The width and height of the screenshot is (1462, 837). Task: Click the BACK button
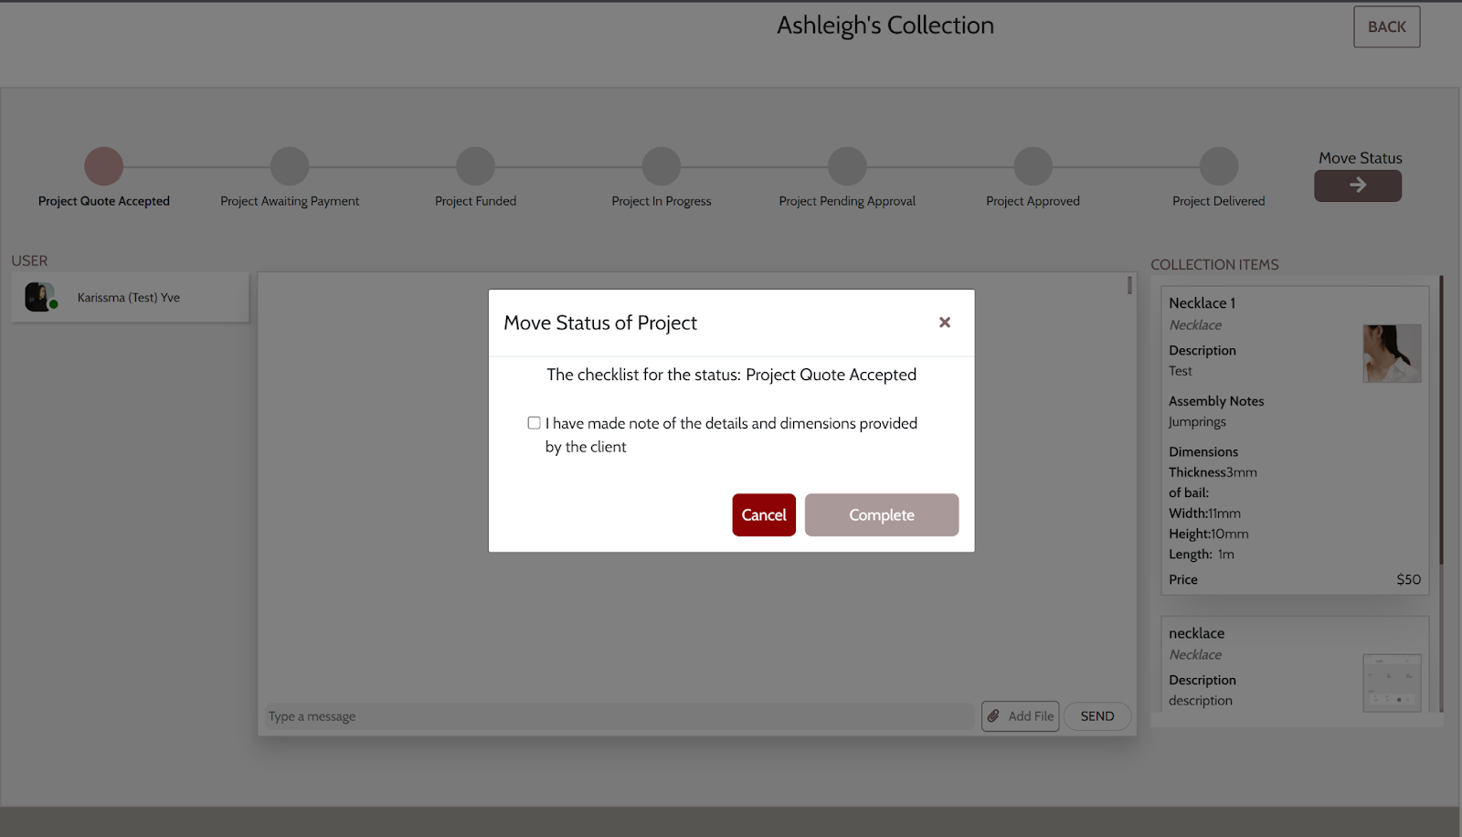(x=1387, y=27)
